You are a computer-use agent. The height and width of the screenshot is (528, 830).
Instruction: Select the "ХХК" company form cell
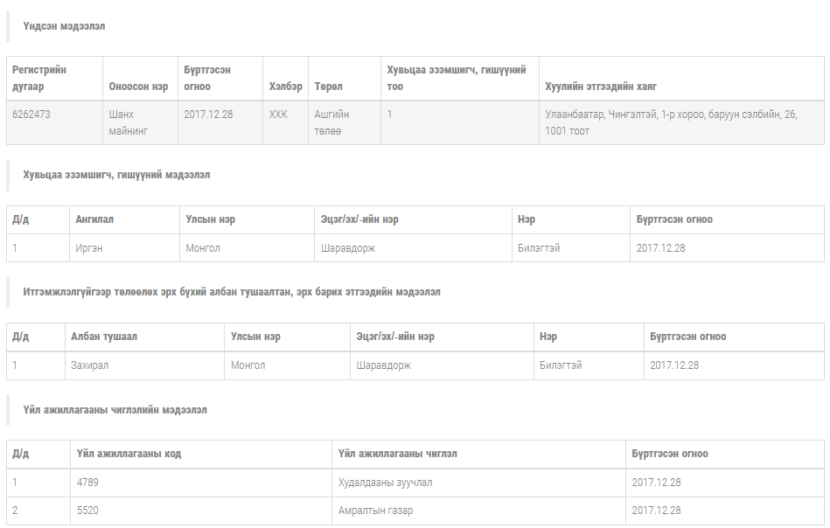pyautogui.click(x=278, y=115)
